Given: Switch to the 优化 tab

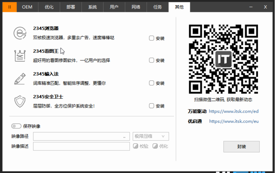Looking at the screenshot, I should [49, 7].
